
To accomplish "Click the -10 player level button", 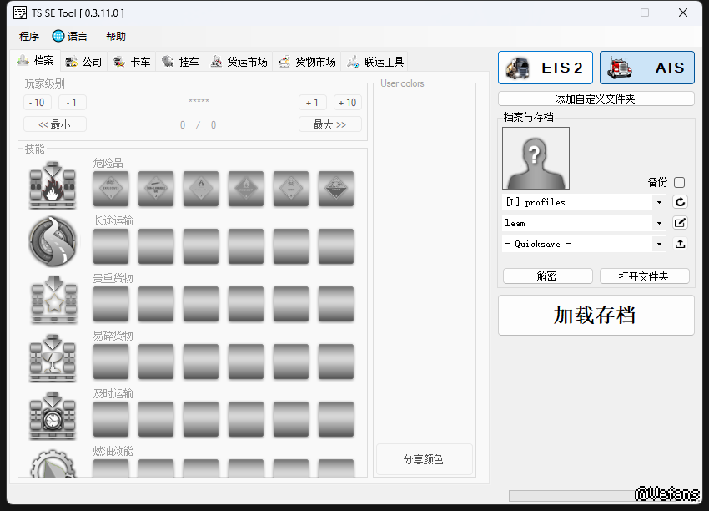I will [x=37, y=103].
